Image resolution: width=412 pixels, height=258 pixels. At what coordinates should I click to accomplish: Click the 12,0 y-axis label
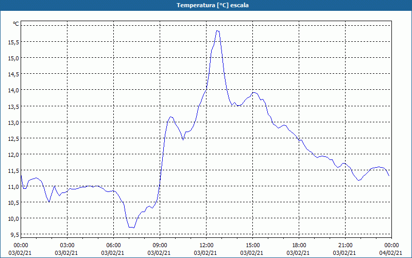point(13,154)
